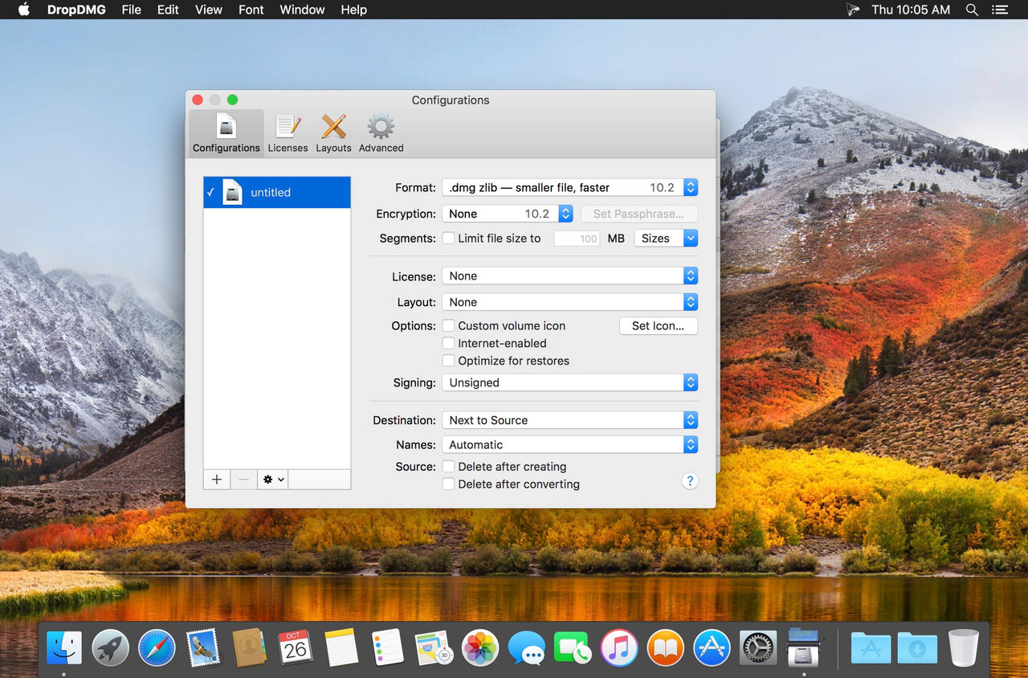
Task: Toggle Delete after creating checkbox
Action: click(x=449, y=467)
